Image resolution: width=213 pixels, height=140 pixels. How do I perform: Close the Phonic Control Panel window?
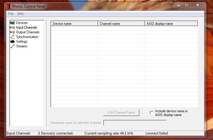(x=198, y=5)
